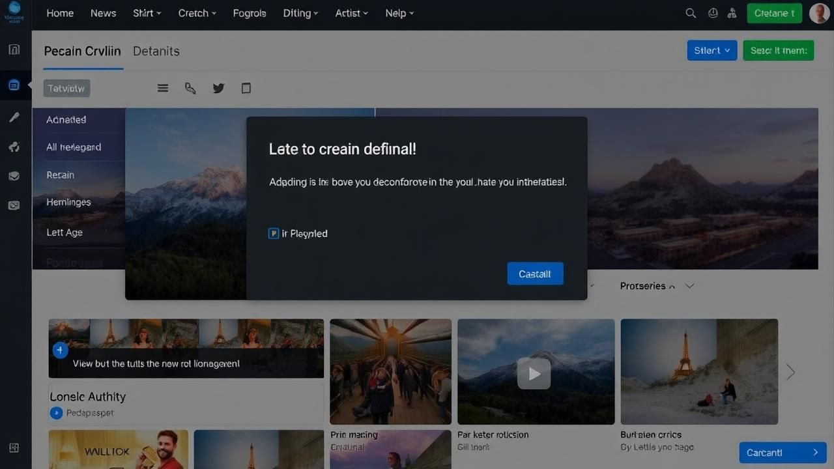
Task: Switch to the Detanits tab
Action: pos(156,51)
